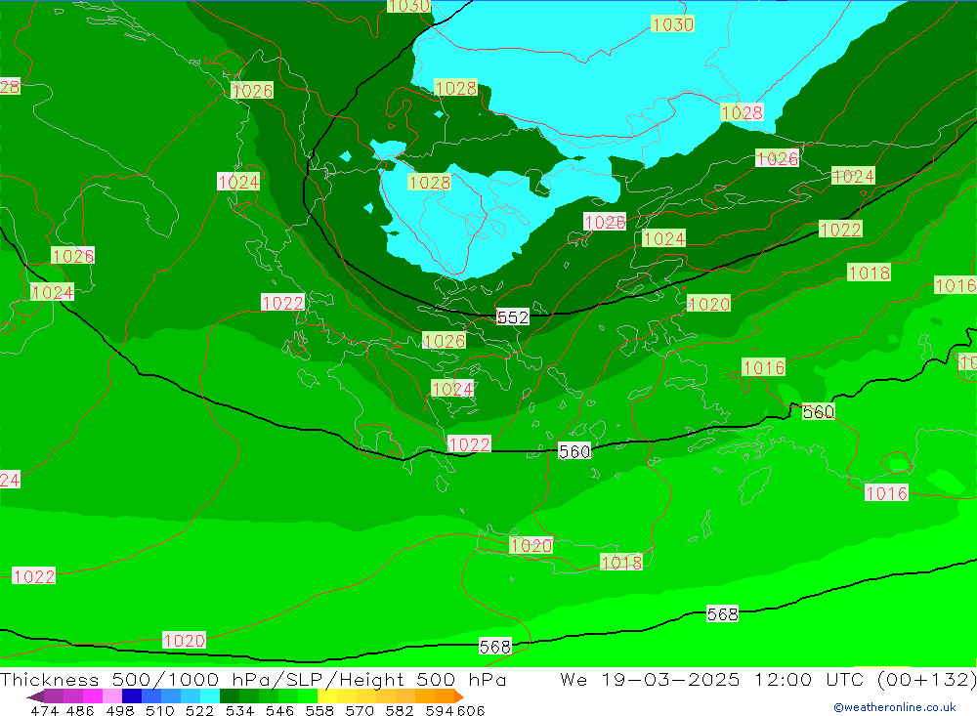Image resolution: width=977 pixels, height=716 pixels.
Task: Select the legend value 558
Action: tap(319, 710)
